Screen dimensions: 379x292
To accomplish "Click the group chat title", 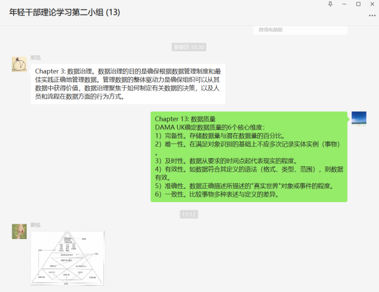I will [x=64, y=12].
